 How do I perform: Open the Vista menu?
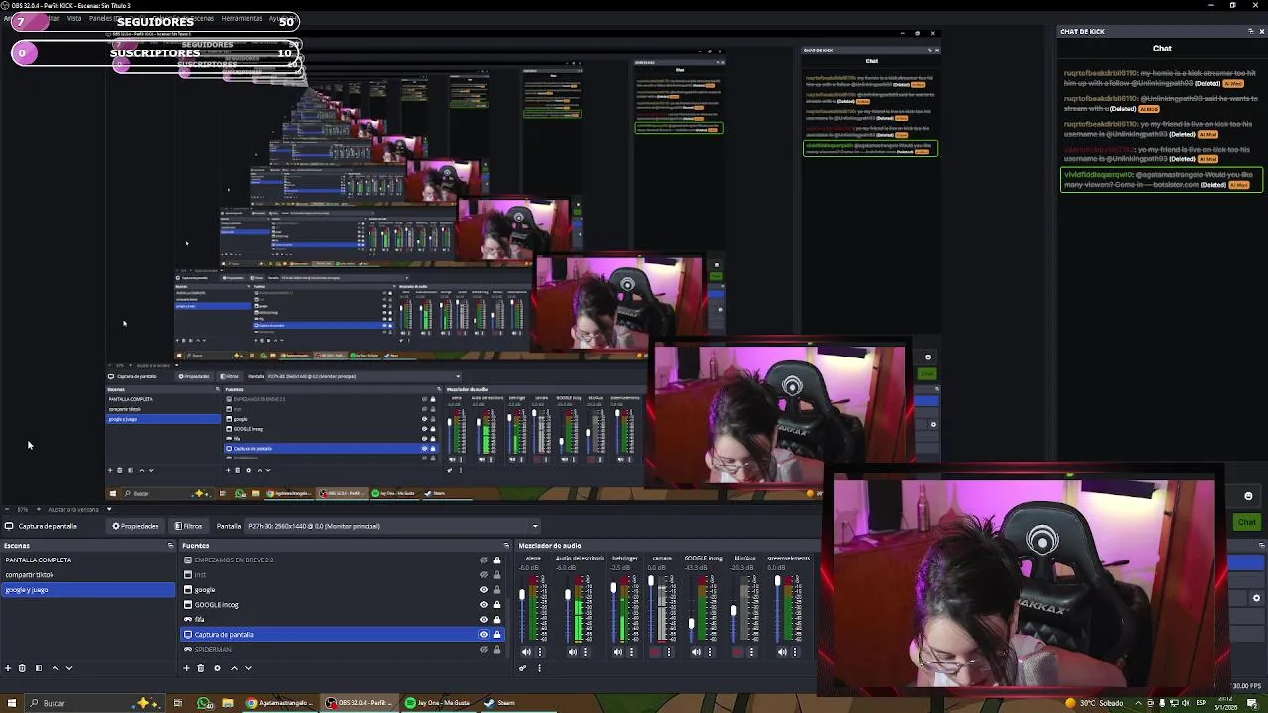tap(74, 18)
